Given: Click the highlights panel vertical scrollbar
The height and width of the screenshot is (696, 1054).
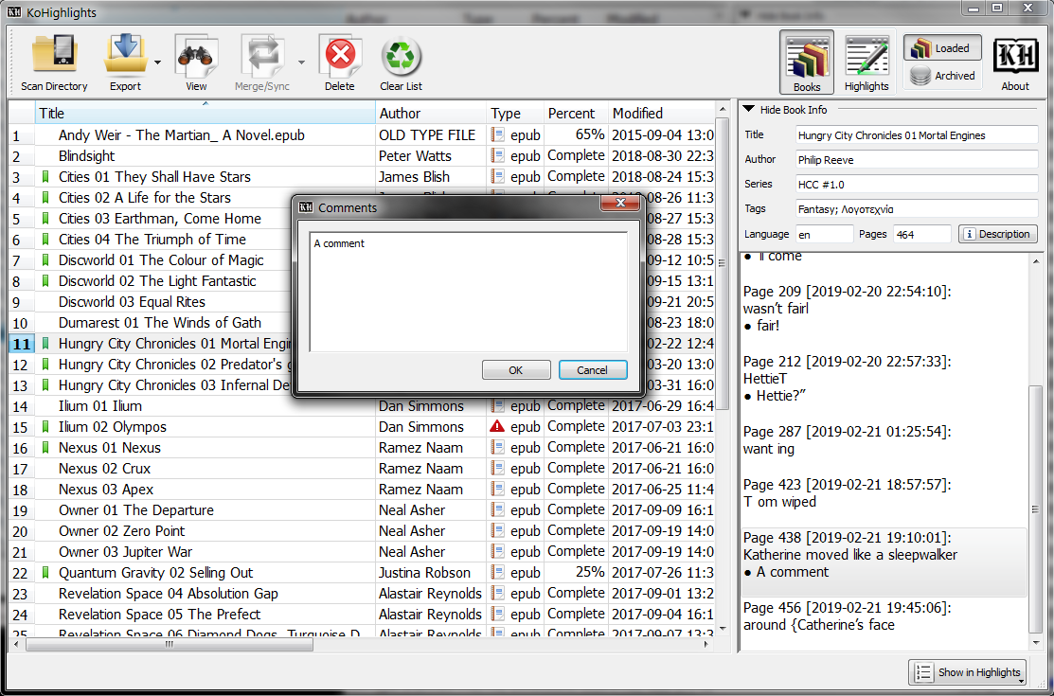Looking at the screenshot, I should pyautogui.click(x=1035, y=509).
